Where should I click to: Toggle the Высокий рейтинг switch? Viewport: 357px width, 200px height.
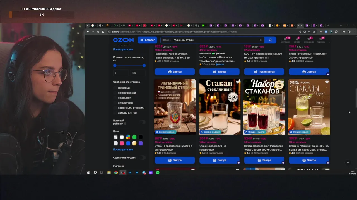click(x=142, y=122)
